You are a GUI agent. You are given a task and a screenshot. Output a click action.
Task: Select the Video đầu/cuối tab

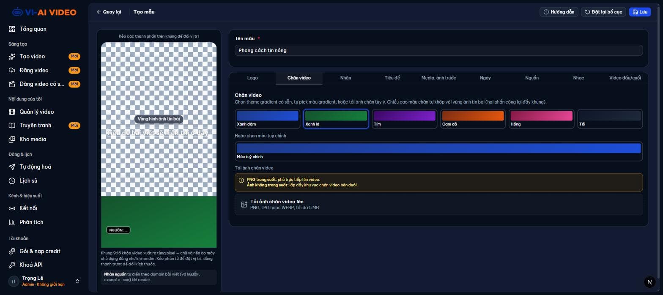click(625, 78)
